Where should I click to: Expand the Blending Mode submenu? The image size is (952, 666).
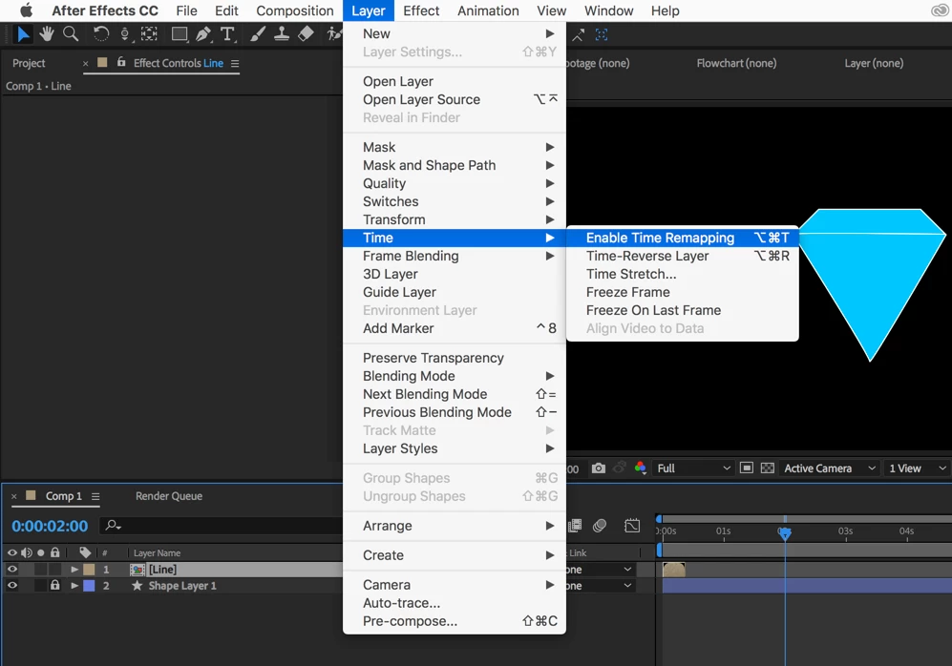(x=455, y=376)
